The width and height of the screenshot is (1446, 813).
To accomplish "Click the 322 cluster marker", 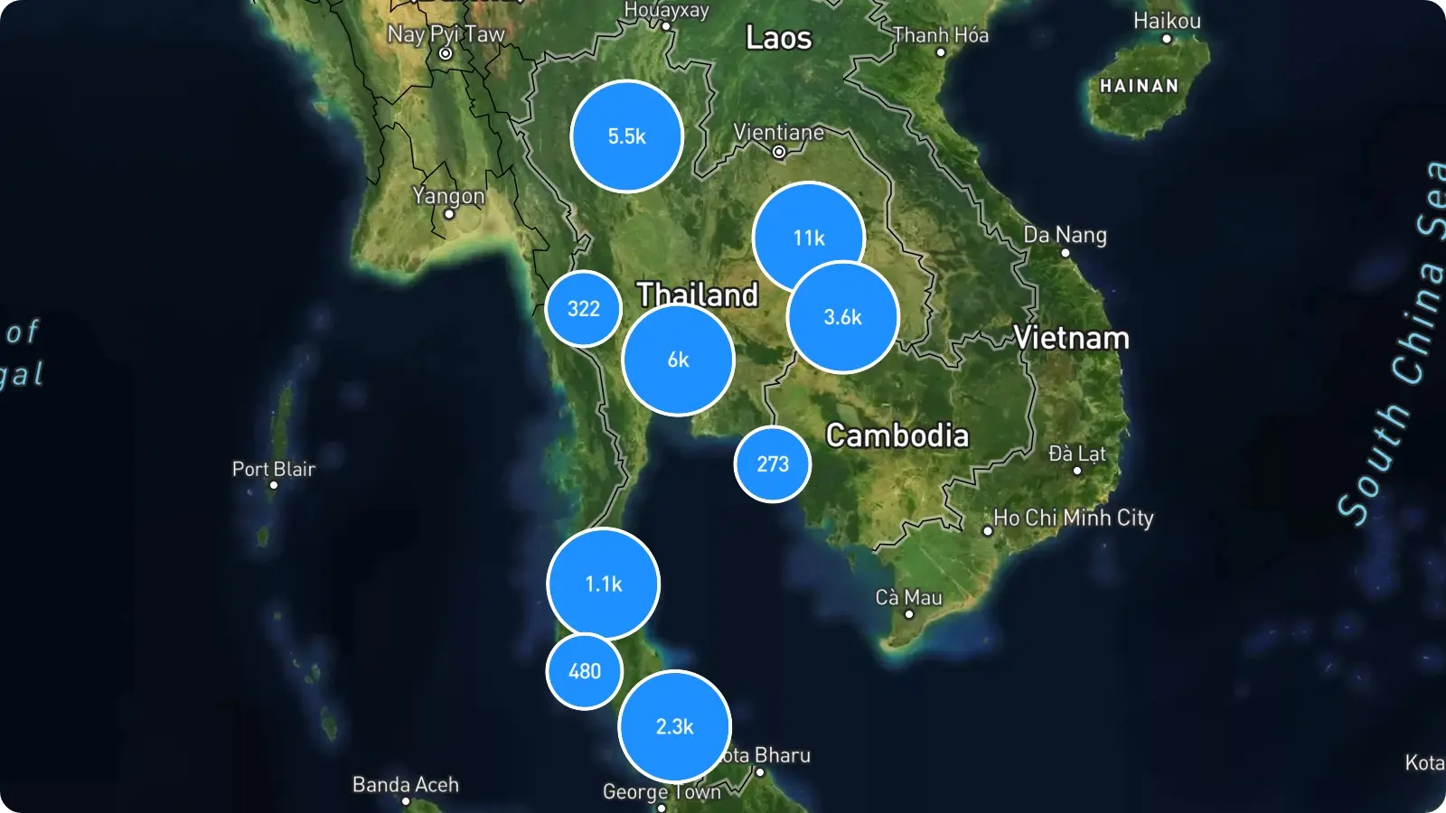I will pyautogui.click(x=584, y=309).
